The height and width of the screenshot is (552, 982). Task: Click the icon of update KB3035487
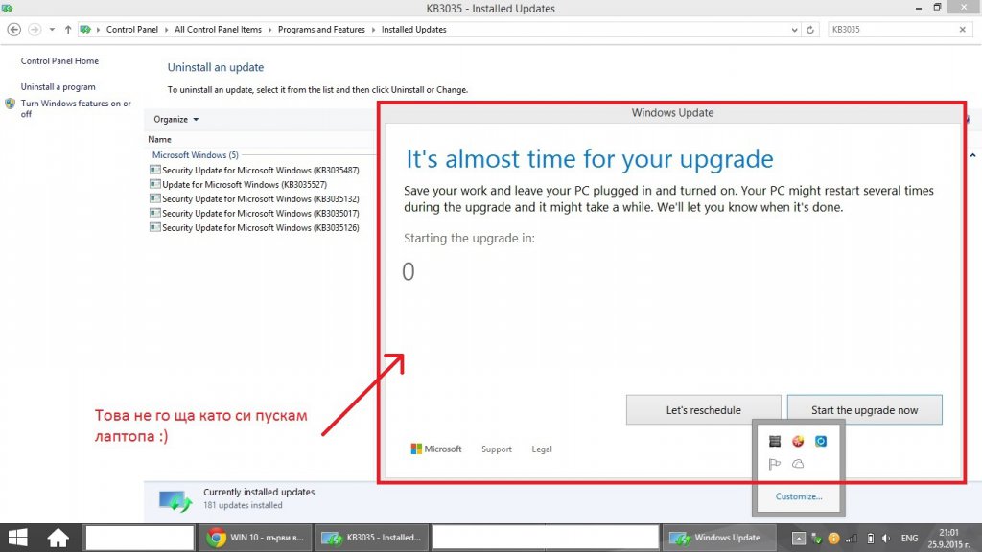tap(154, 170)
